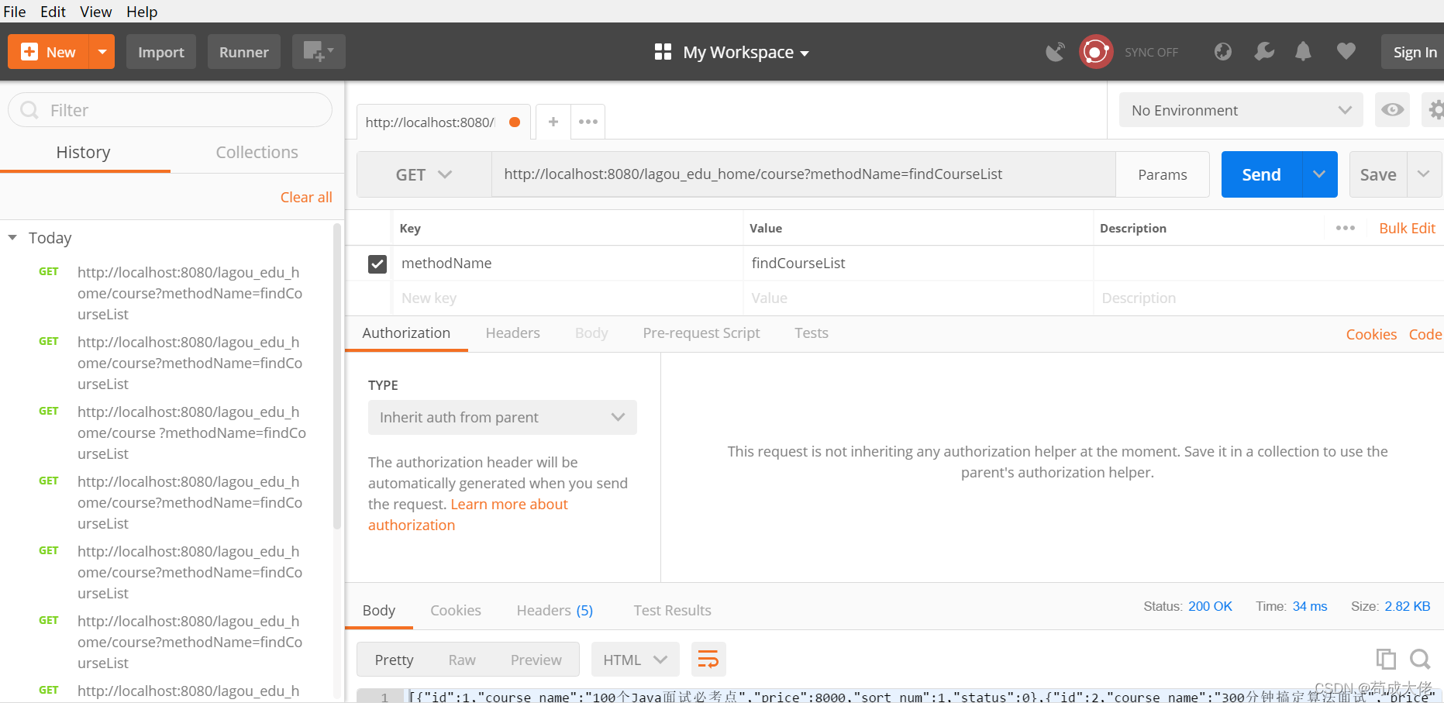Open GET method dropdown
Viewport: 1444px width, 703px height.
424,174
